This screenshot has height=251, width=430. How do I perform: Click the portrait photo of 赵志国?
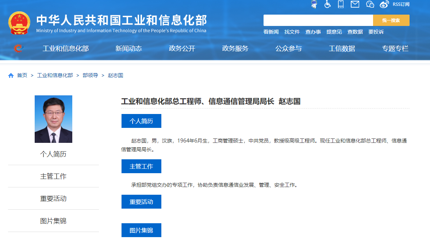click(x=53, y=119)
